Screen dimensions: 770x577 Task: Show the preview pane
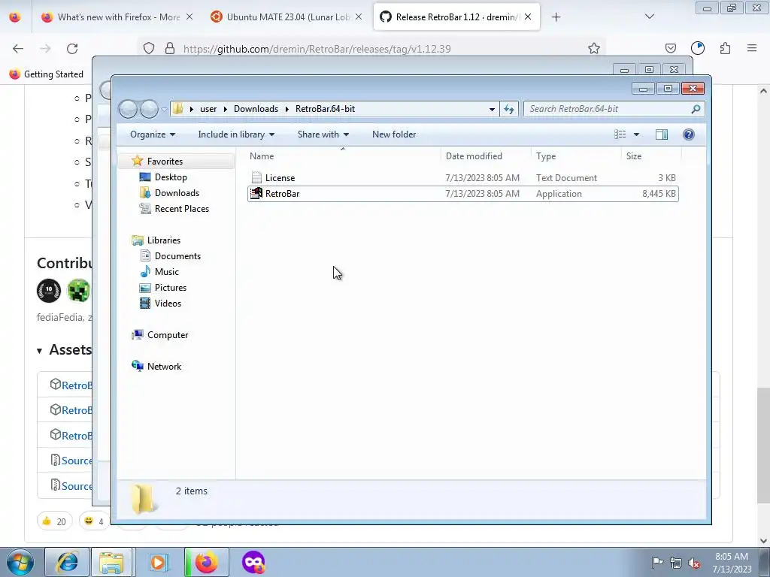pyautogui.click(x=662, y=134)
